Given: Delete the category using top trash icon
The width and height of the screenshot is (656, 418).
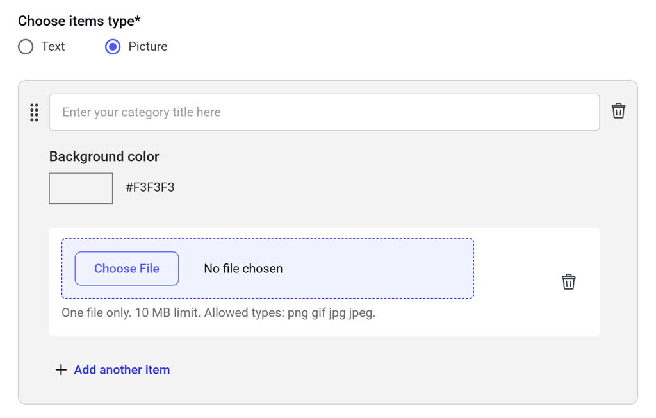Looking at the screenshot, I should 618,111.
